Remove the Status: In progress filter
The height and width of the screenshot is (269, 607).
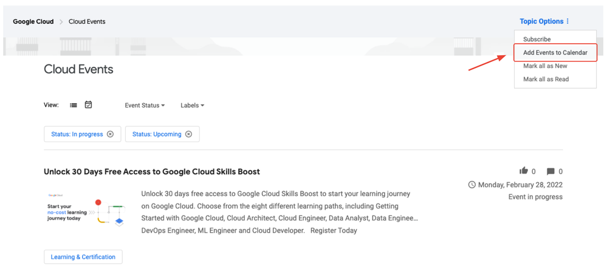click(x=111, y=134)
